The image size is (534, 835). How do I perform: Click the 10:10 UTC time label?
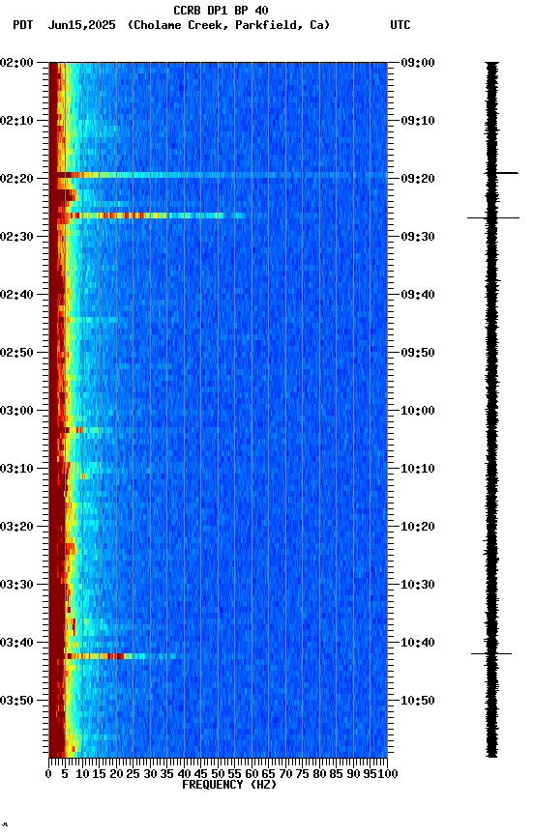pyautogui.click(x=418, y=469)
